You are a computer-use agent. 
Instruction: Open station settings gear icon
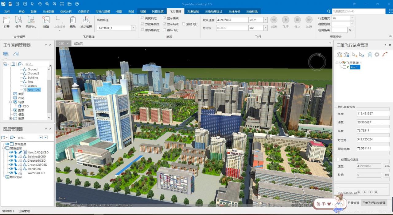pyautogui.click(x=377, y=55)
